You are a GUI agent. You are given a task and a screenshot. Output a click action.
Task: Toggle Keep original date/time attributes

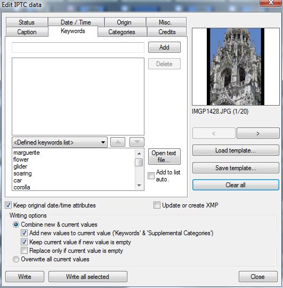coord(8,205)
